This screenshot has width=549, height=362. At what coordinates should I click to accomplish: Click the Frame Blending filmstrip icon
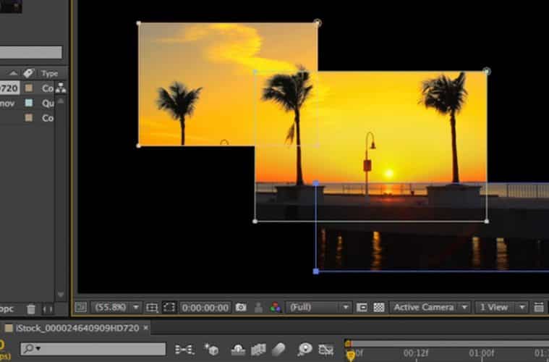coord(258,350)
